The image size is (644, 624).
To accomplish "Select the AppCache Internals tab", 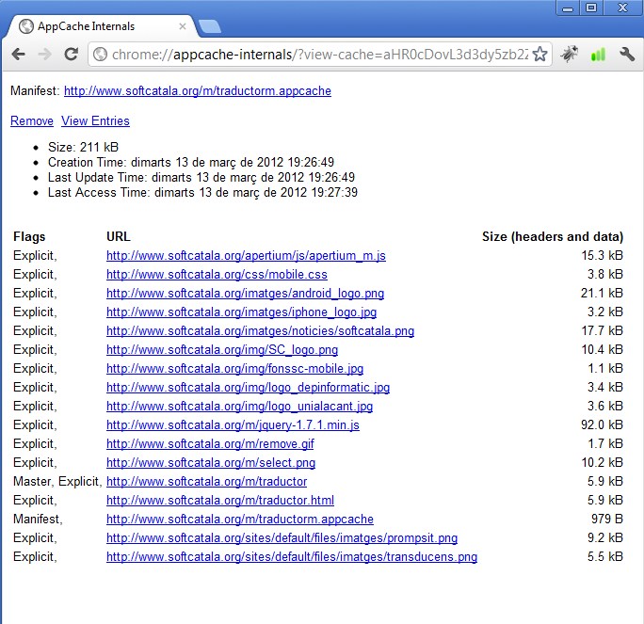I will (103, 26).
